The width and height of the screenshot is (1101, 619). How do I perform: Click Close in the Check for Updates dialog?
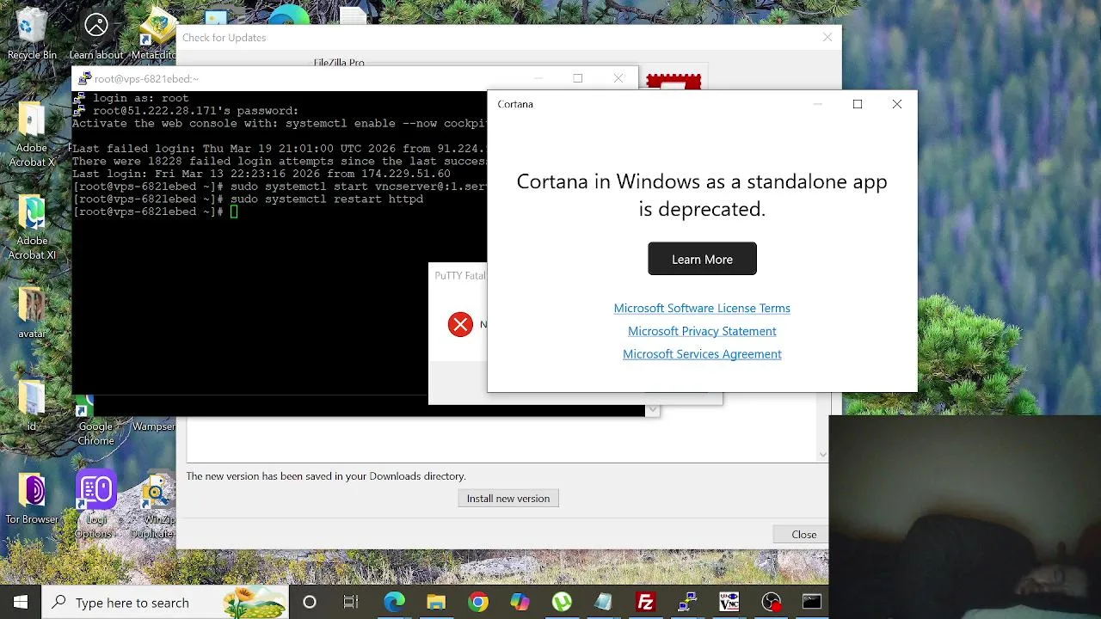pos(804,535)
